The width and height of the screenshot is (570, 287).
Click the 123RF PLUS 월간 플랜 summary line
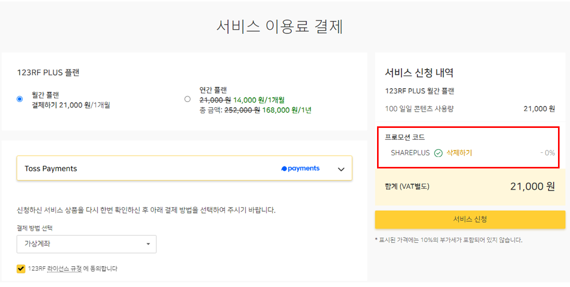420,91
